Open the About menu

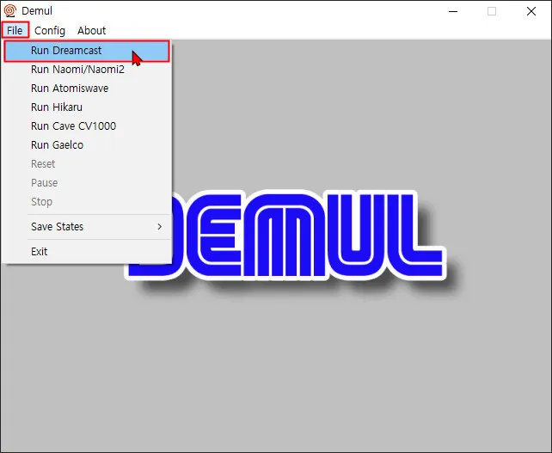(91, 31)
